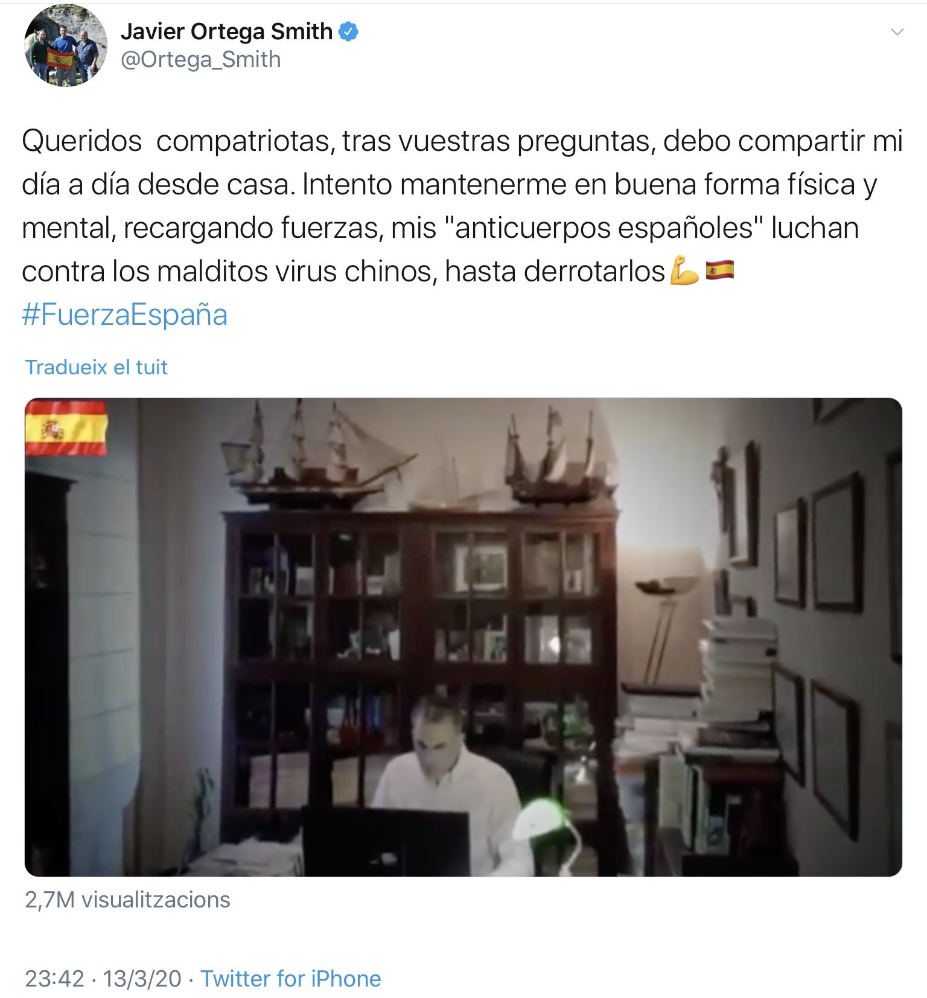The image size is (927, 998).
Task: Click the Spain flag emoji in tweet text
Action: click(719, 270)
